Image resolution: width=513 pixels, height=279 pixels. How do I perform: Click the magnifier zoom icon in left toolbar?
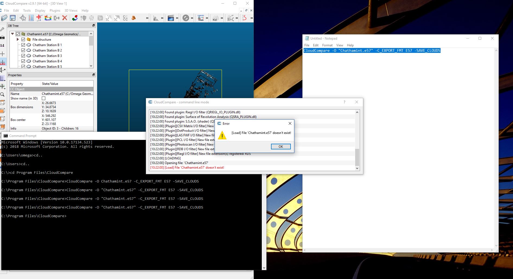coord(2,94)
